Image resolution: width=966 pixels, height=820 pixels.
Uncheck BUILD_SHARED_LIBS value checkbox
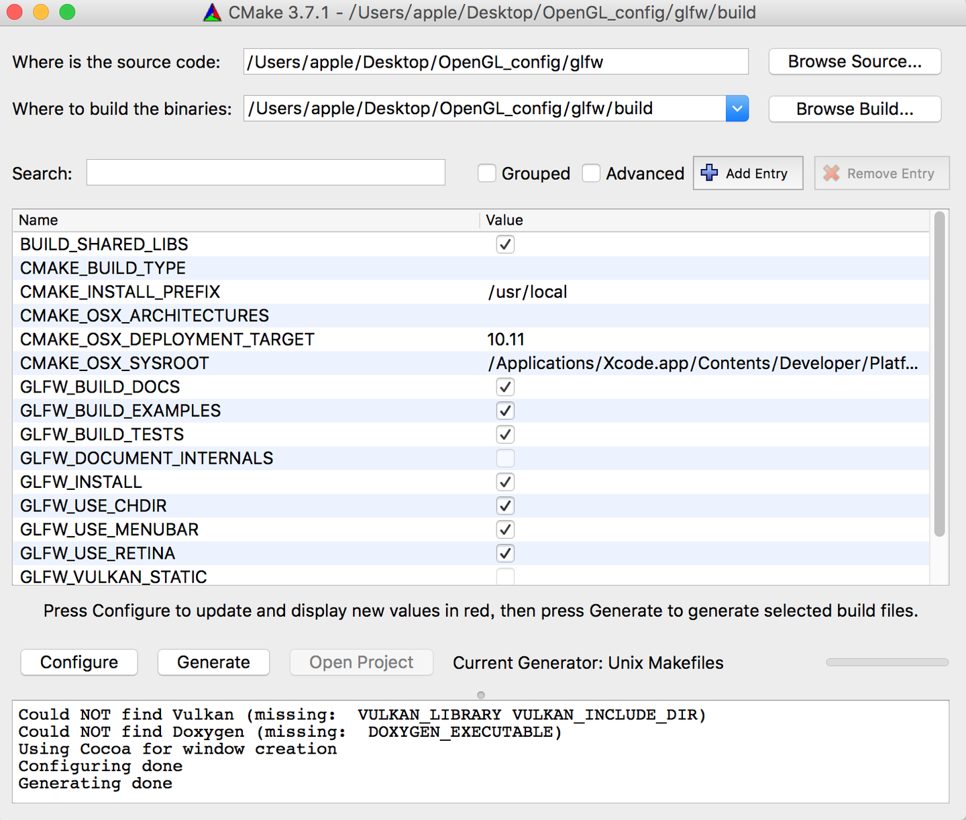point(505,244)
